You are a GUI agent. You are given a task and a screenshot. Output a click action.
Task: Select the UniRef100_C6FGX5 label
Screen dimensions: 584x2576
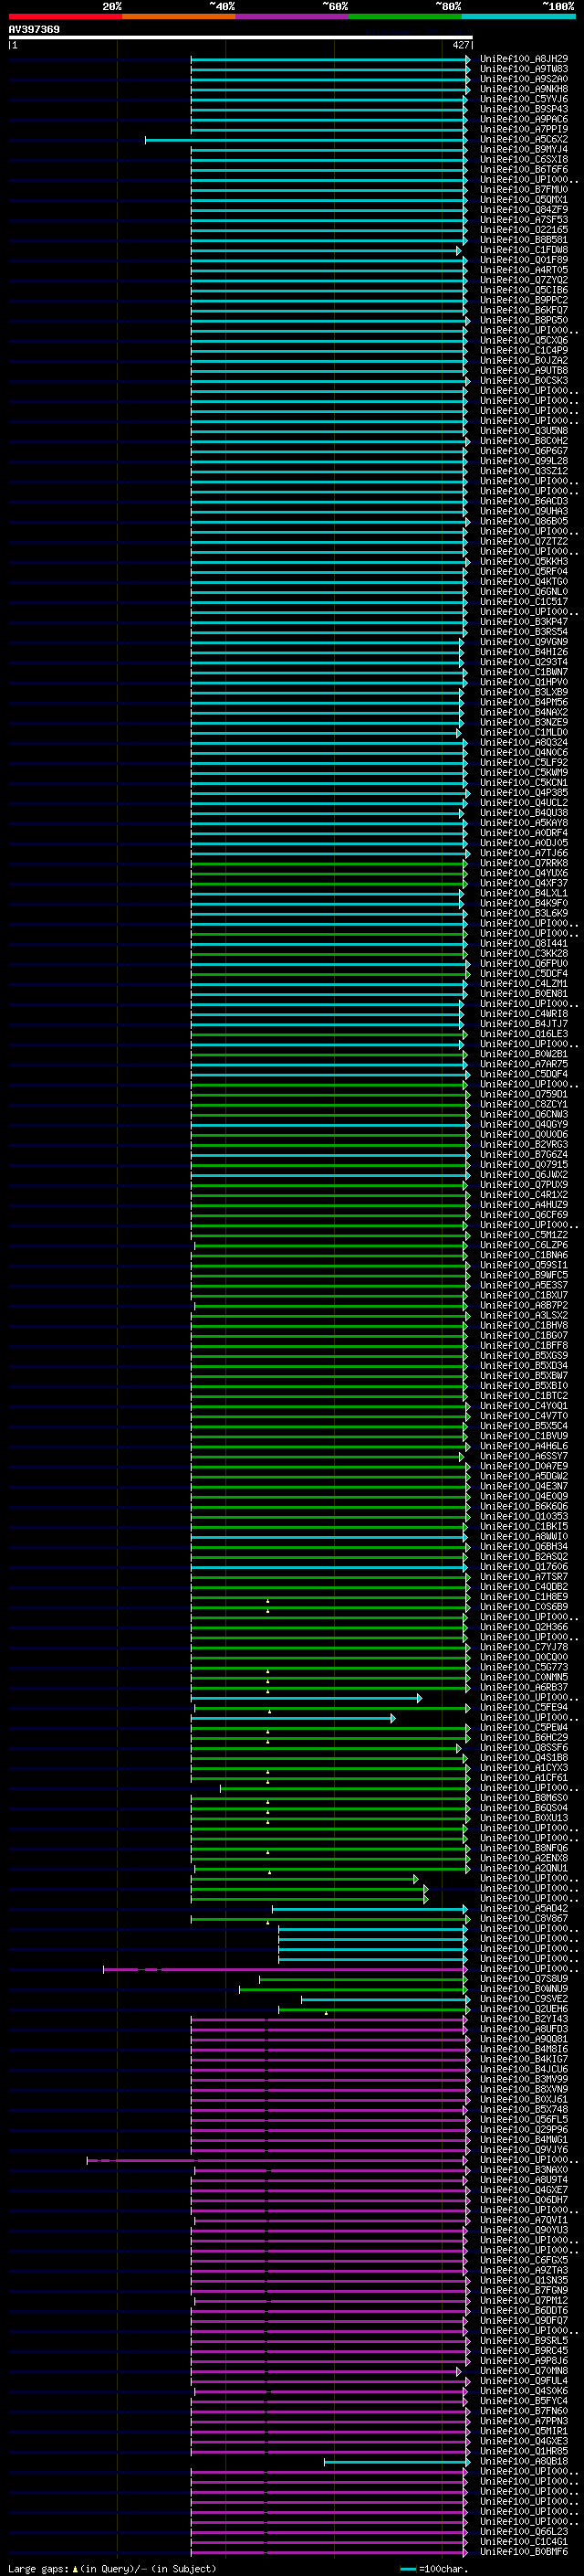pos(524,2259)
